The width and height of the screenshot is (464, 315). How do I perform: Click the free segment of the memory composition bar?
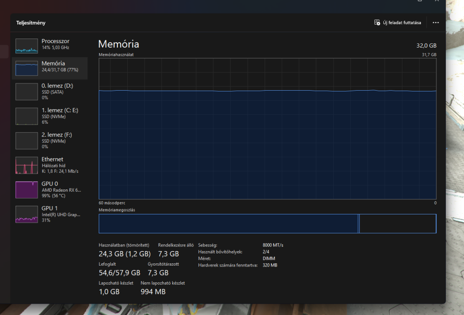(x=397, y=224)
